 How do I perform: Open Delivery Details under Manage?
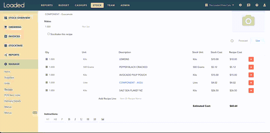point(12,101)
